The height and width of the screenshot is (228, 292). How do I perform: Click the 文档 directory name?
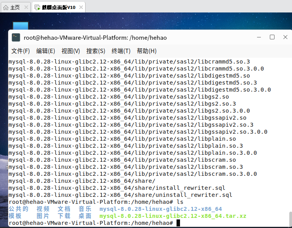pos(64,209)
